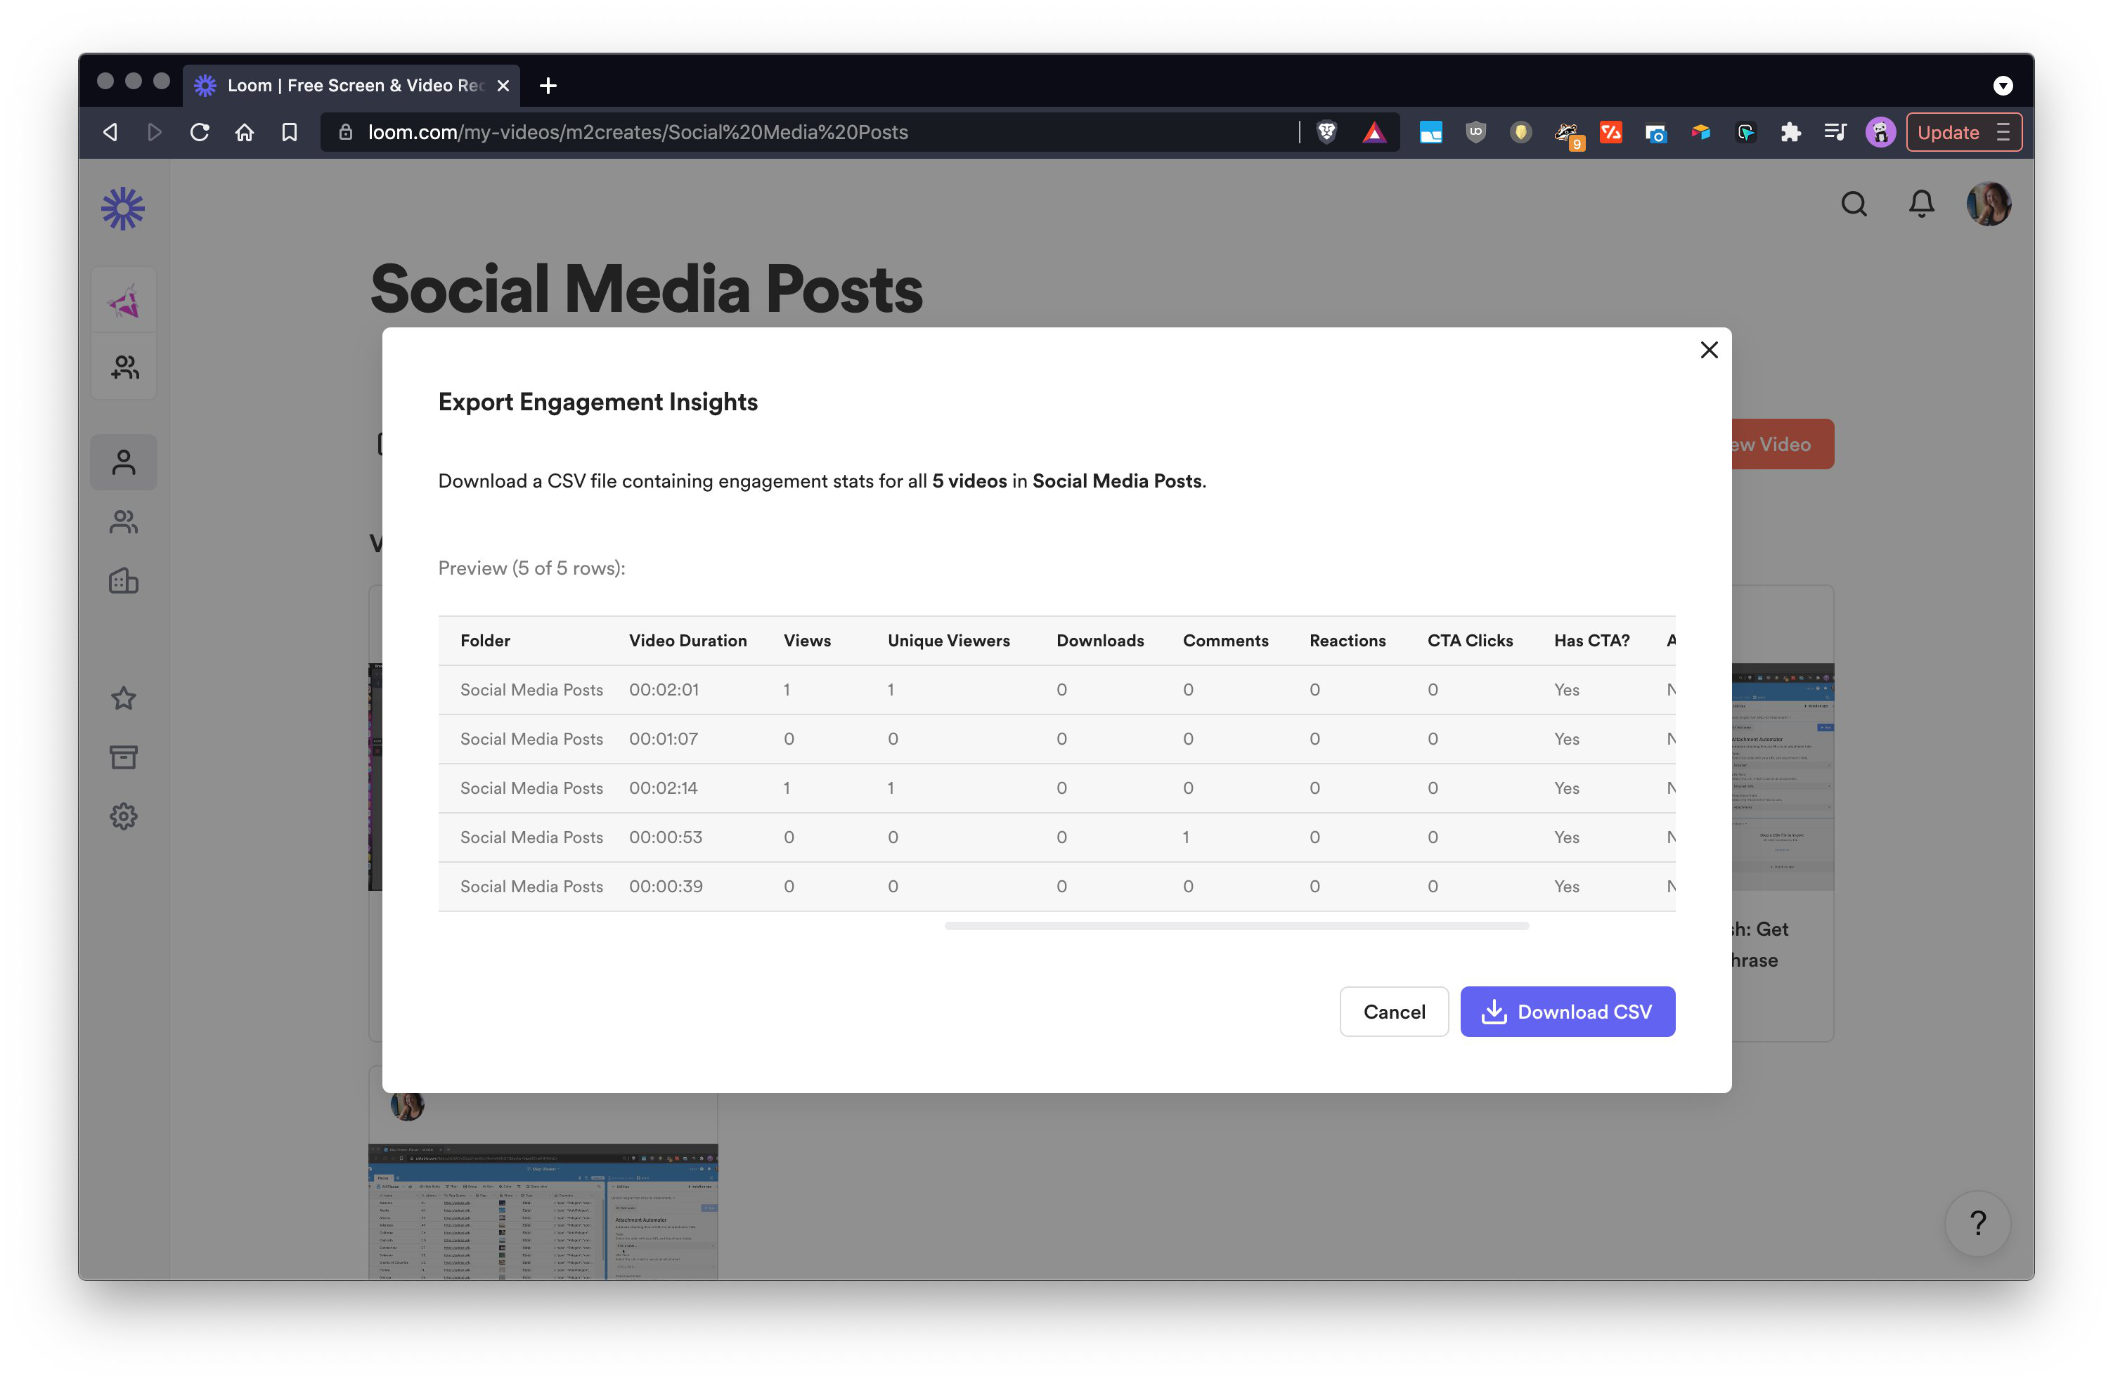Screen dimensions: 2113x1384
Task: Open the user profile avatar menu
Action: point(1988,205)
